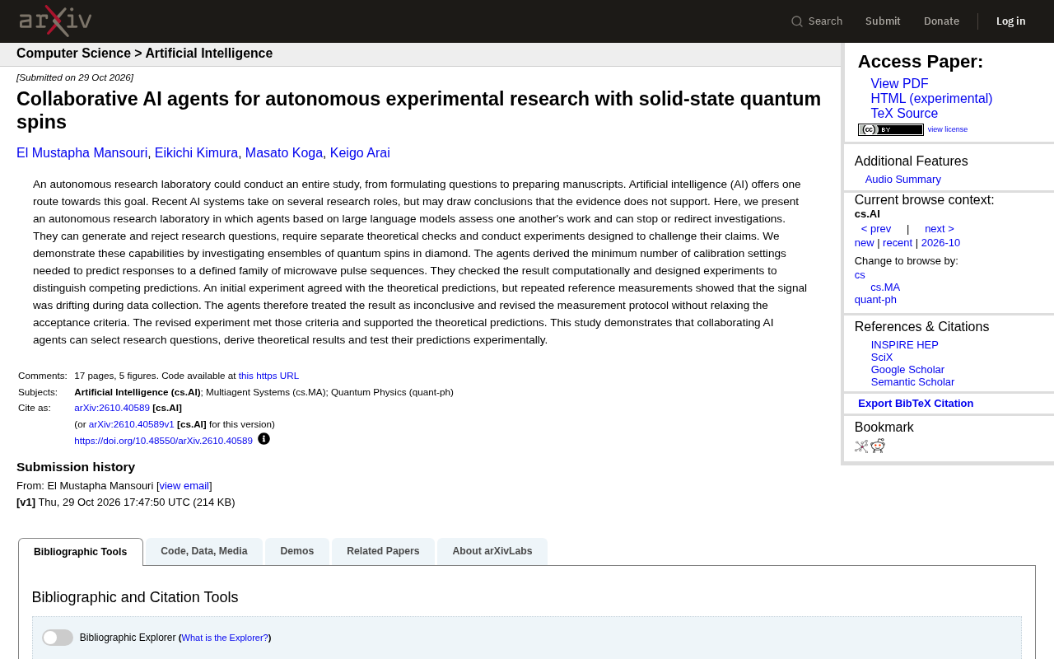Click author Keigo Arai
Screen dimensions: 1054x659
[360, 153]
